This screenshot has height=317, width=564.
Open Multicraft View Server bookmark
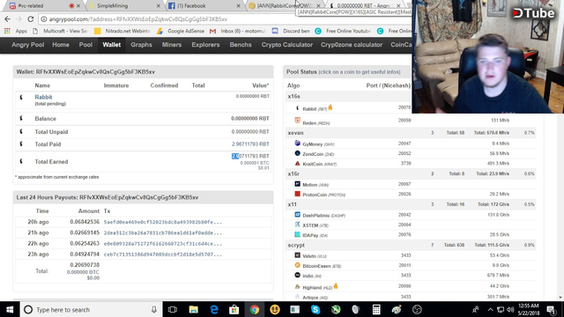pyautogui.click(x=60, y=32)
